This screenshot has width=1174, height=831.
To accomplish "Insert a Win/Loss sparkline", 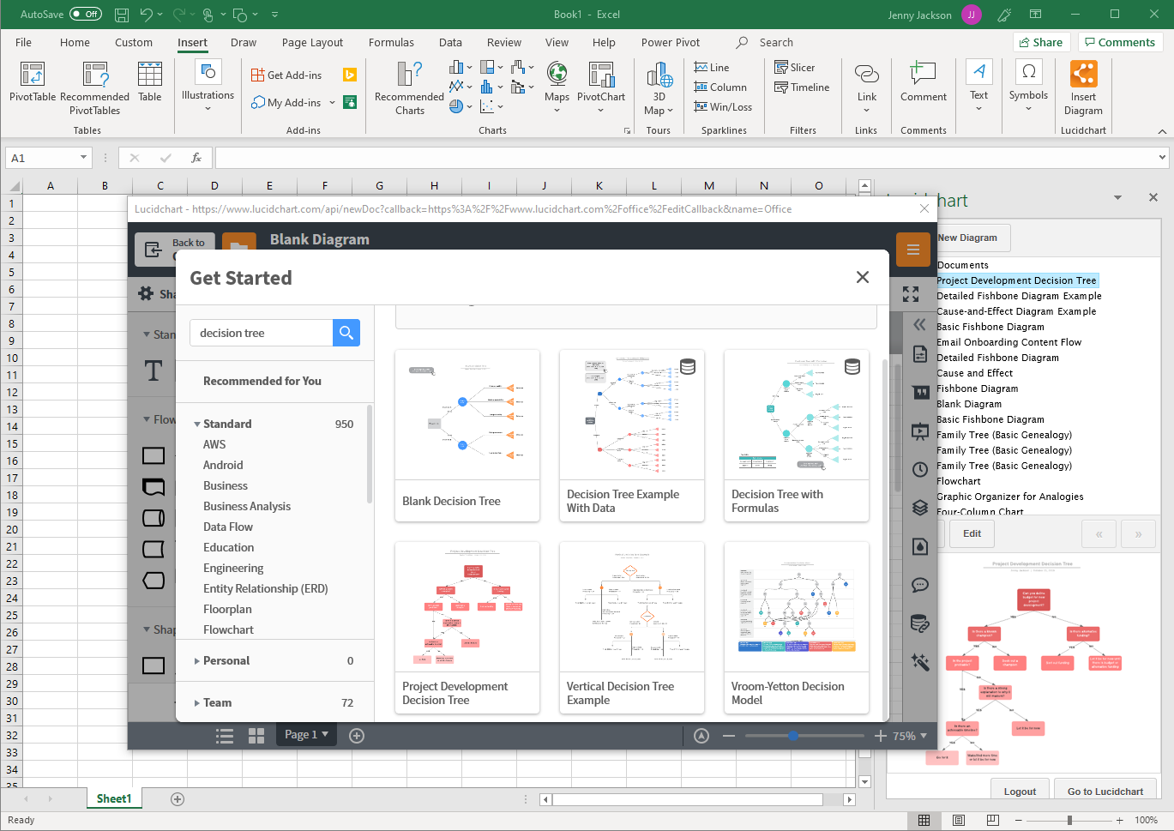I will [x=723, y=107].
